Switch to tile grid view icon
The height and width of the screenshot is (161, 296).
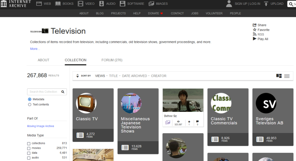tap(279, 76)
